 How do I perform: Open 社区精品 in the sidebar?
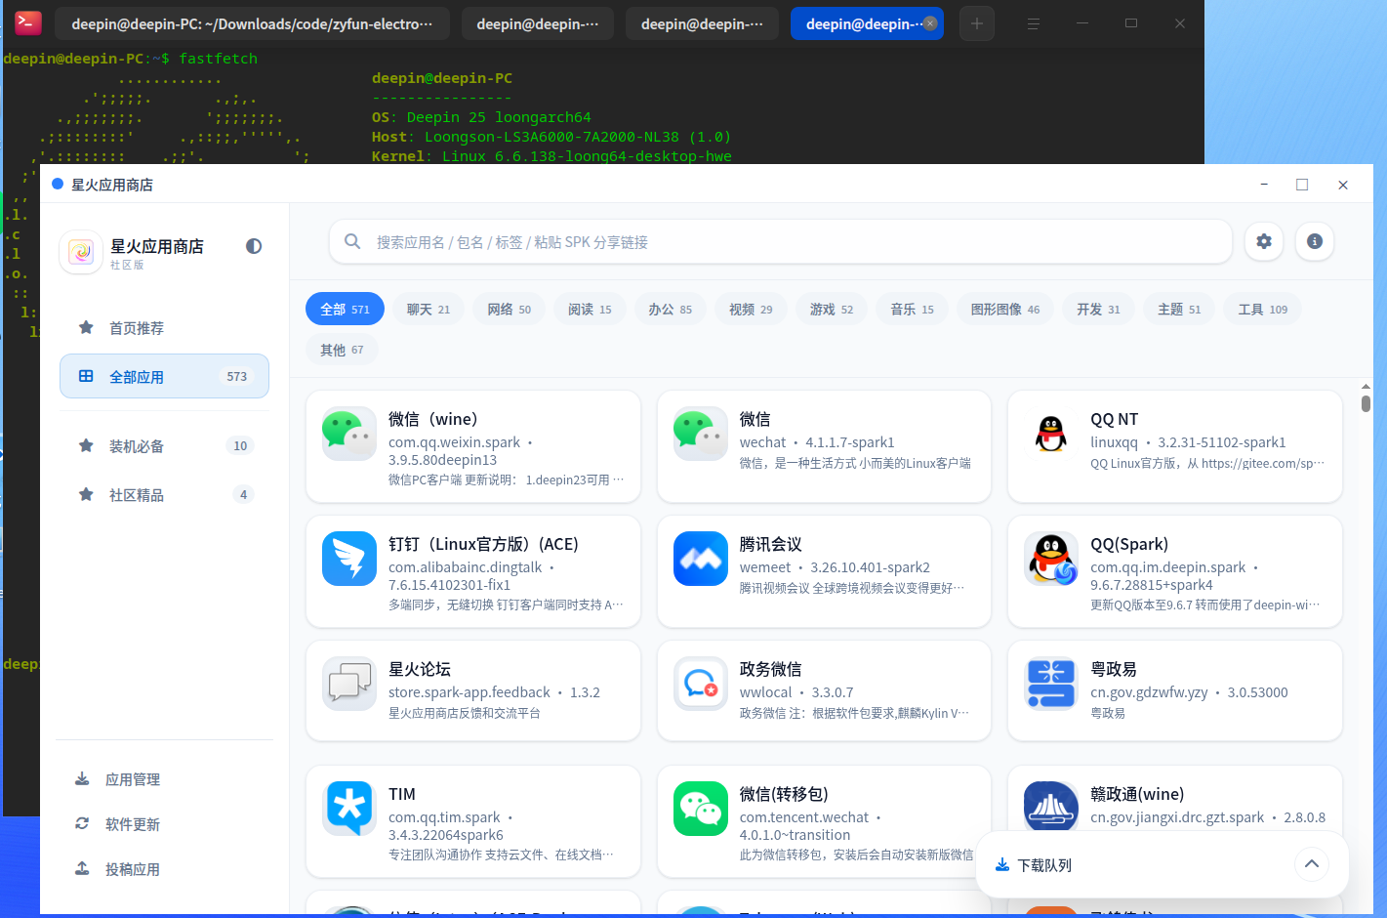(164, 495)
